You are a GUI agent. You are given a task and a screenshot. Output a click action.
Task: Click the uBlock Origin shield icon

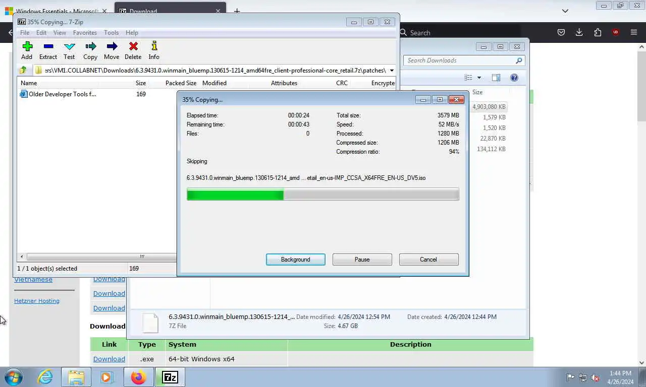click(x=615, y=32)
